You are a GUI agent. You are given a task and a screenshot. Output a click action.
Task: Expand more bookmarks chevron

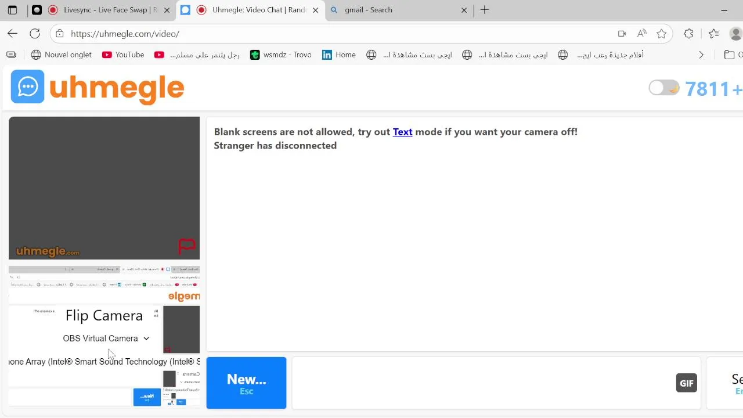pyautogui.click(x=701, y=55)
